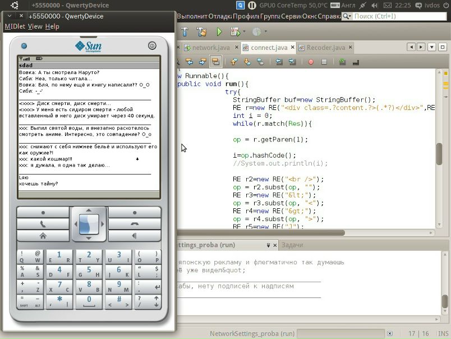Switch to the Recoder.java tab
Screen dimensions: 451x339
click(325, 48)
